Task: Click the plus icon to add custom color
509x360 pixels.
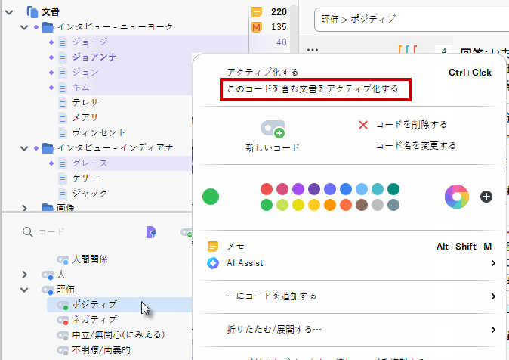Action: (486, 197)
